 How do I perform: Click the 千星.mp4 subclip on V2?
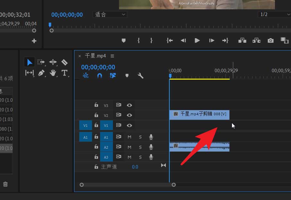tap(199, 115)
